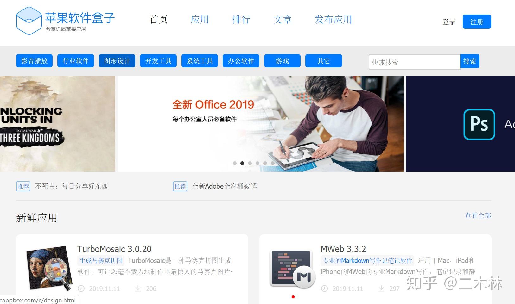Click the download icon on the TurboMosaic card
This screenshot has height=304, width=515.
tap(138, 288)
